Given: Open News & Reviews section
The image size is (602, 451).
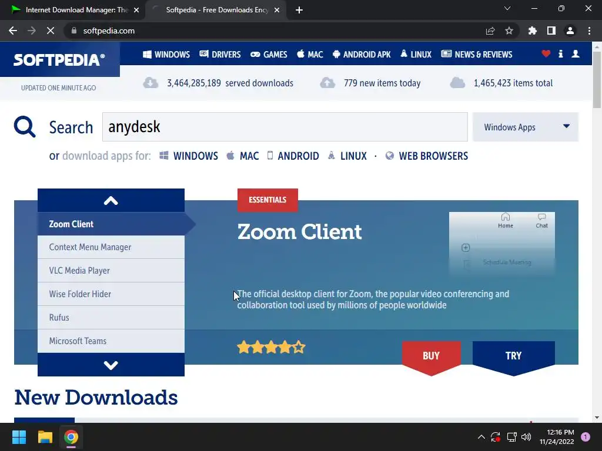Looking at the screenshot, I should coord(476,55).
